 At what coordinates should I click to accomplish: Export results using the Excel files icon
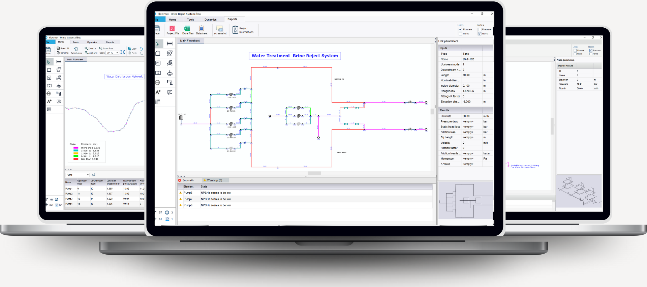187,29
